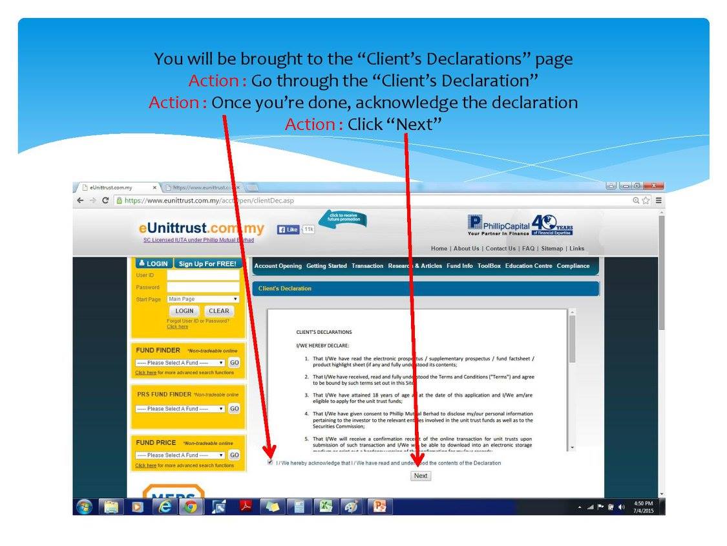
Task: Click the declaration box scrollbar thumb
Action: [572, 339]
